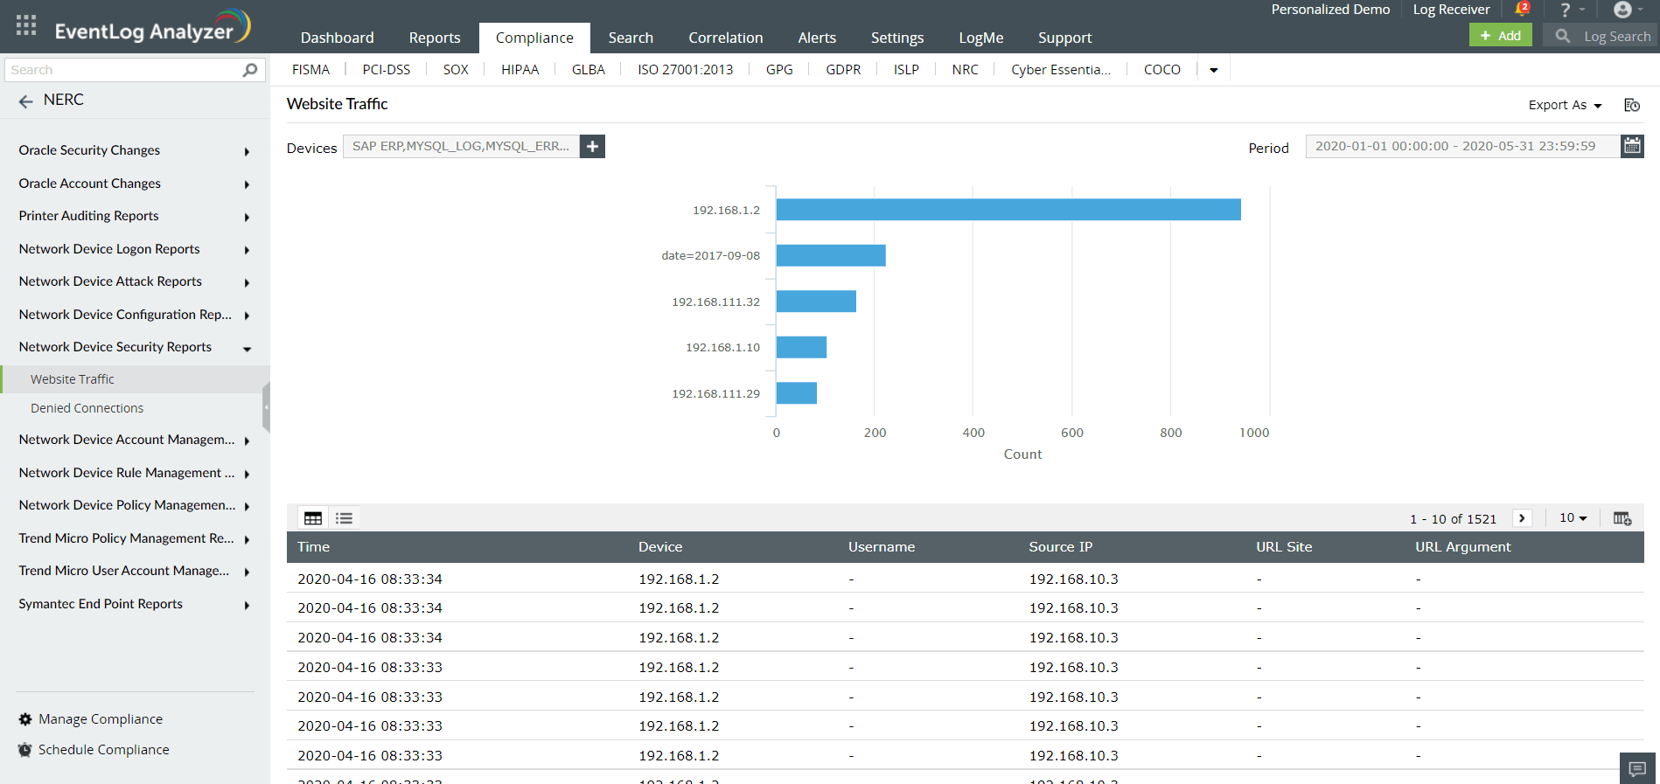The height and width of the screenshot is (784, 1660).
Task: Click the plus icon to add devices
Action: point(592,147)
